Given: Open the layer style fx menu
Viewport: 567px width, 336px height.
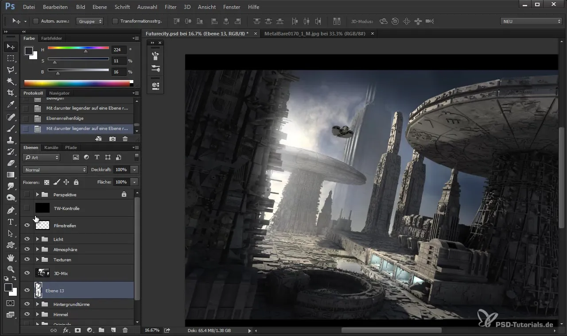Looking at the screenshot, I should point(66,330).
